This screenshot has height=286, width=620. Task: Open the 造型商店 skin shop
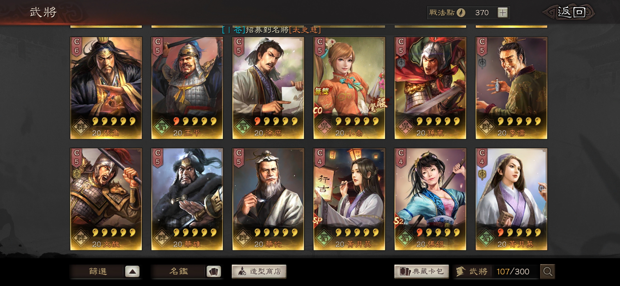[259, 271]
